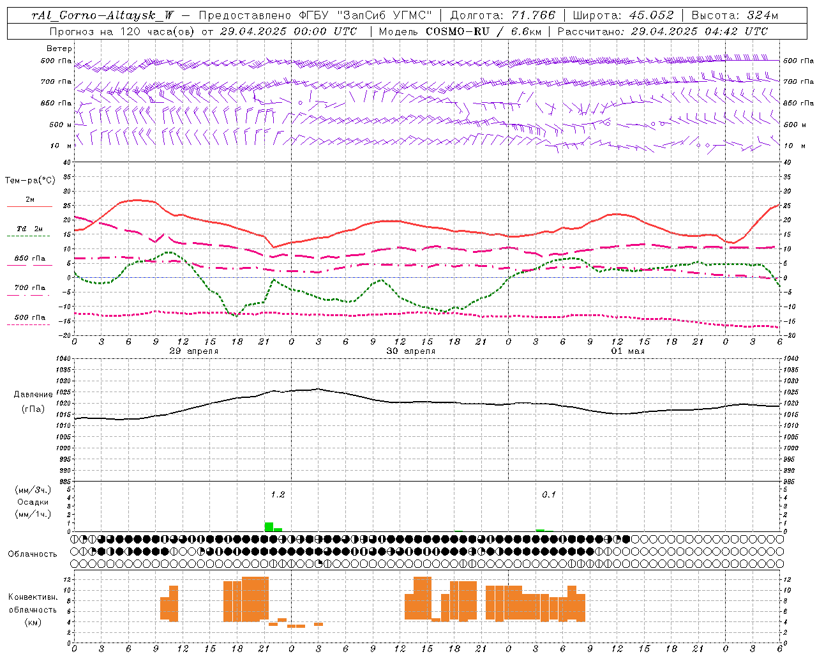
Task: Click the (мм/1ч.) units label
Action: (x=33, y=514)
